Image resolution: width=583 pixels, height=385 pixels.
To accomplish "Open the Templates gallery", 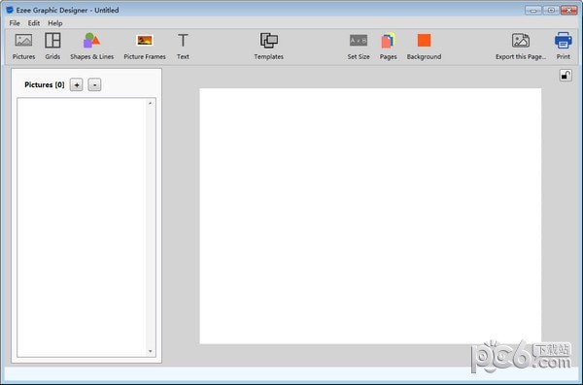I will click(x=269, y=46).
